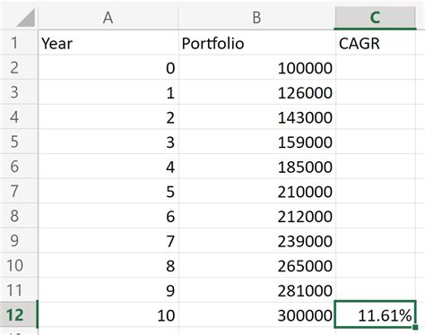Select row 6 header

pos(19,167)
